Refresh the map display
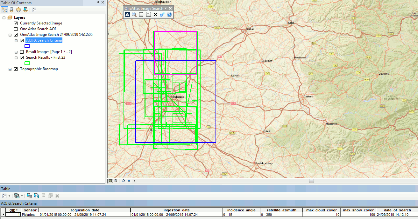Image resolution: width=418 pixels, height=219 pixels. 123,181
